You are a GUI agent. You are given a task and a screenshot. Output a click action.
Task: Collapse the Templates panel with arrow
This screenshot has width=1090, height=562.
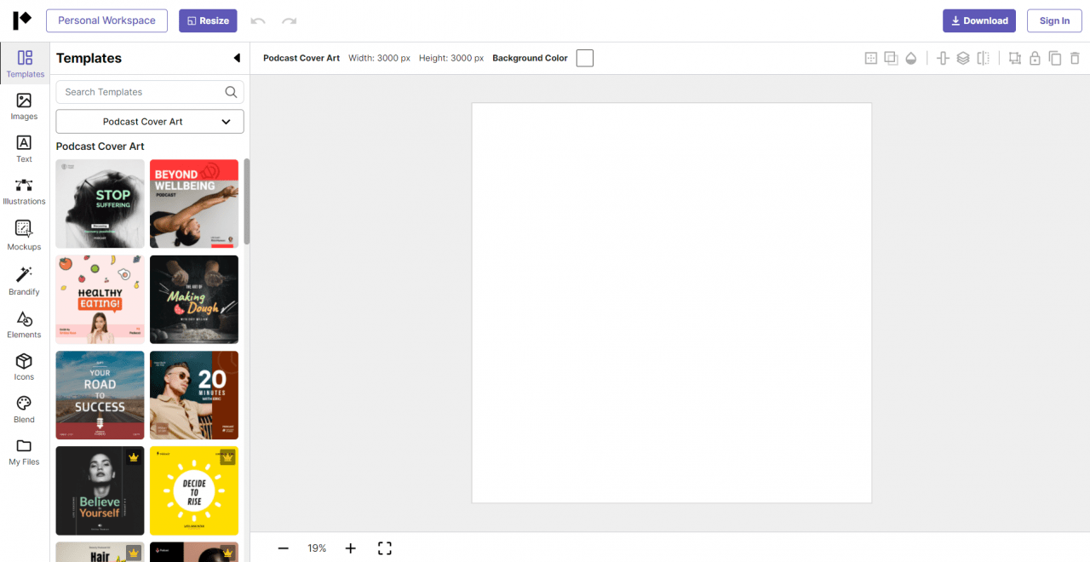pyautogui.click(x=237, y=58)
